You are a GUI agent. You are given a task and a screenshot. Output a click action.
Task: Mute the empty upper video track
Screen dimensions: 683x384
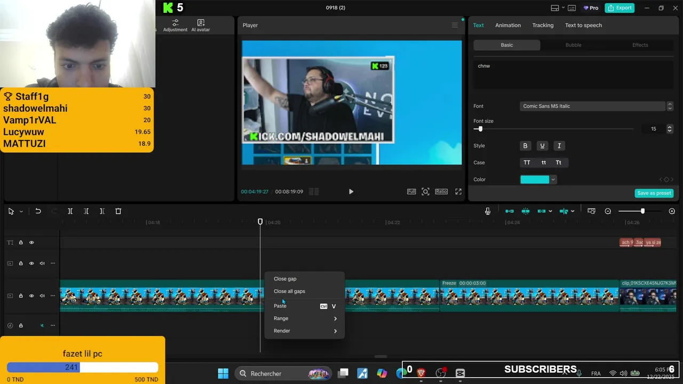42,263
